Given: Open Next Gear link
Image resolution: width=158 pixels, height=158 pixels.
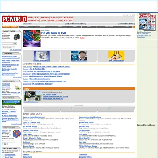Looking at the screenshot, I should pyautogui.click(x=83, y=142).
